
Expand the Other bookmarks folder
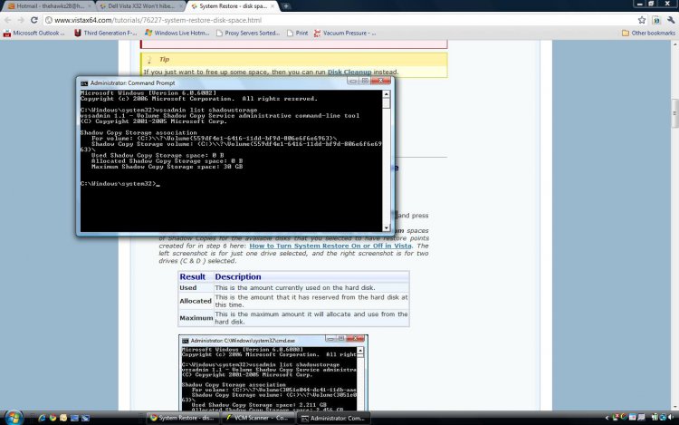click(x=648, y=33)
